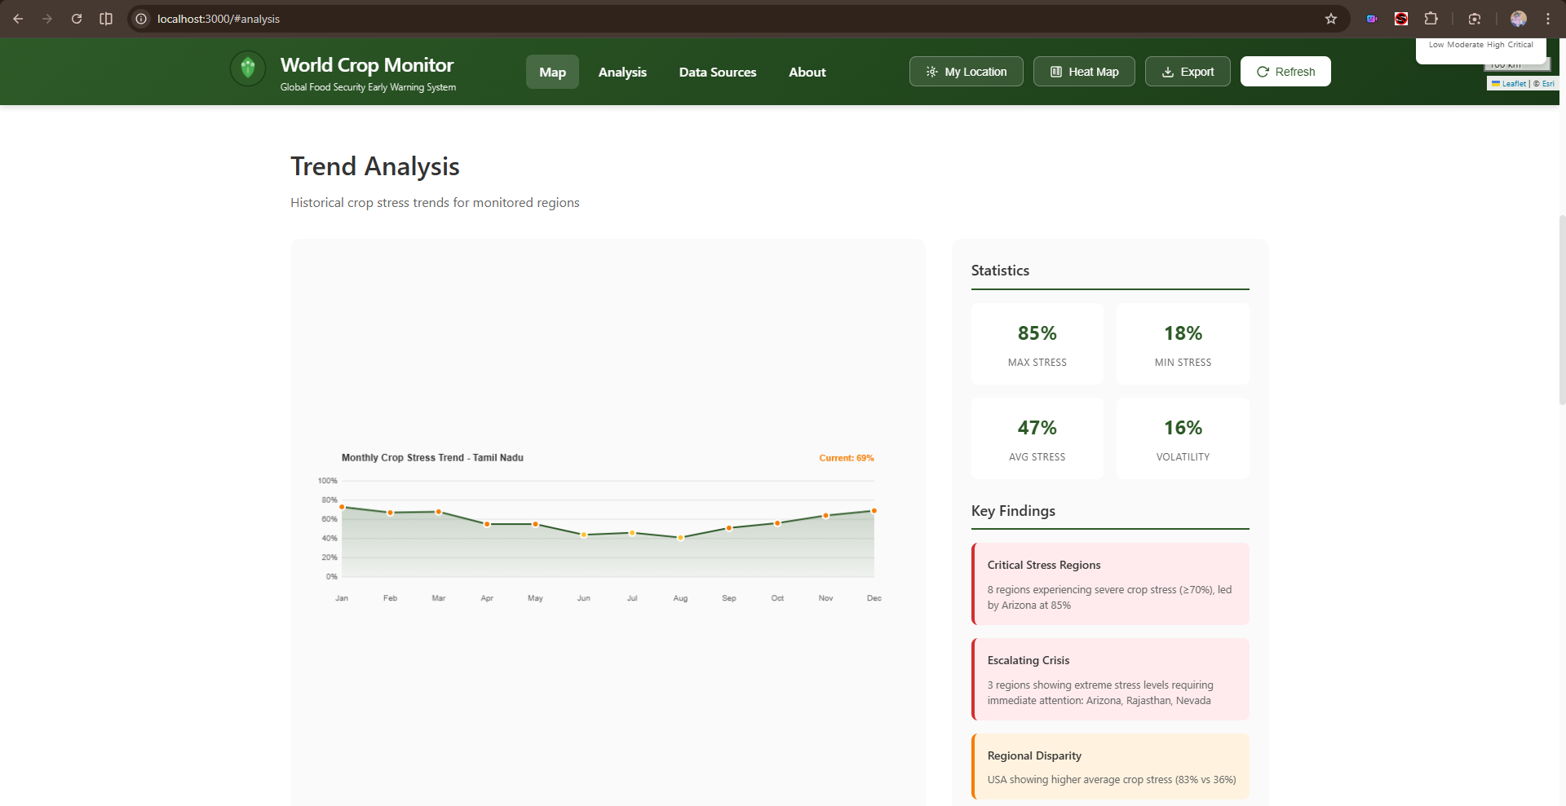
Task: Open the browser extensions puzzle icon
Action: 1431,19
